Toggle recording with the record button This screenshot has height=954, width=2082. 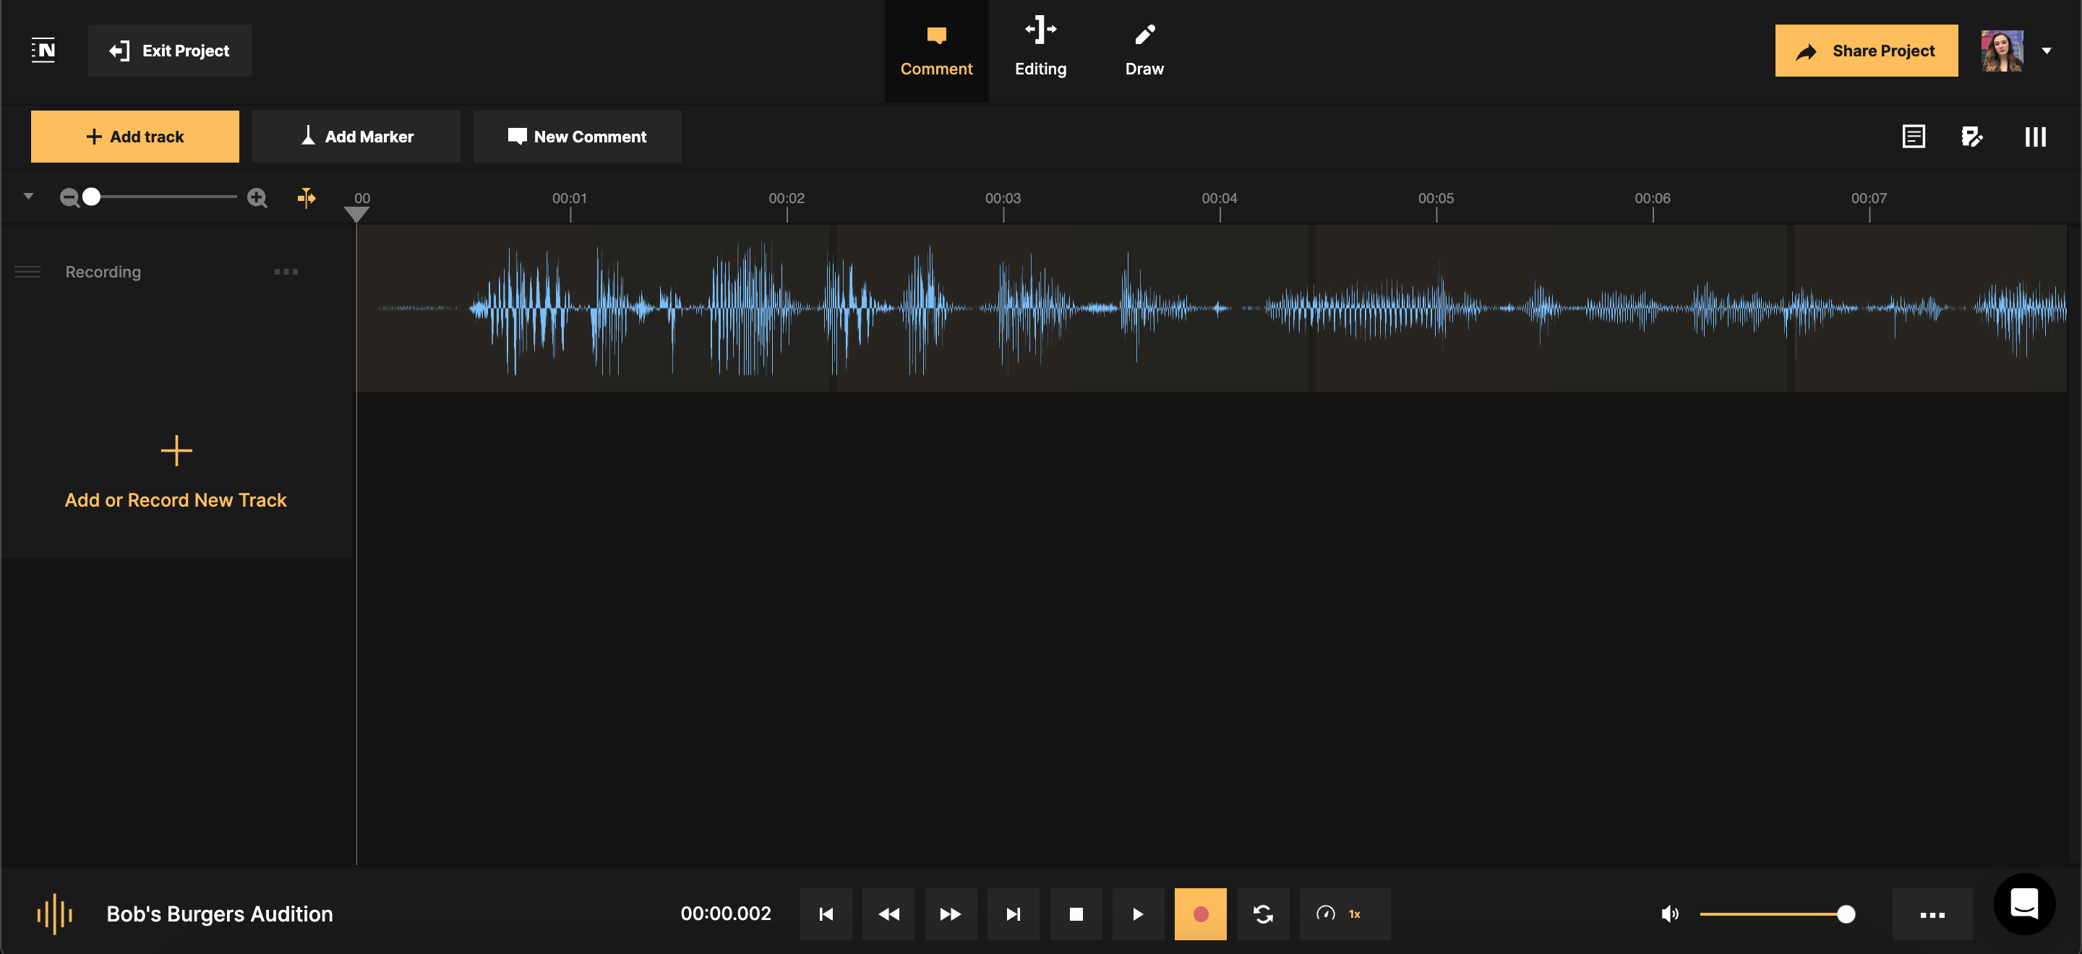[x=1200, y=914]
